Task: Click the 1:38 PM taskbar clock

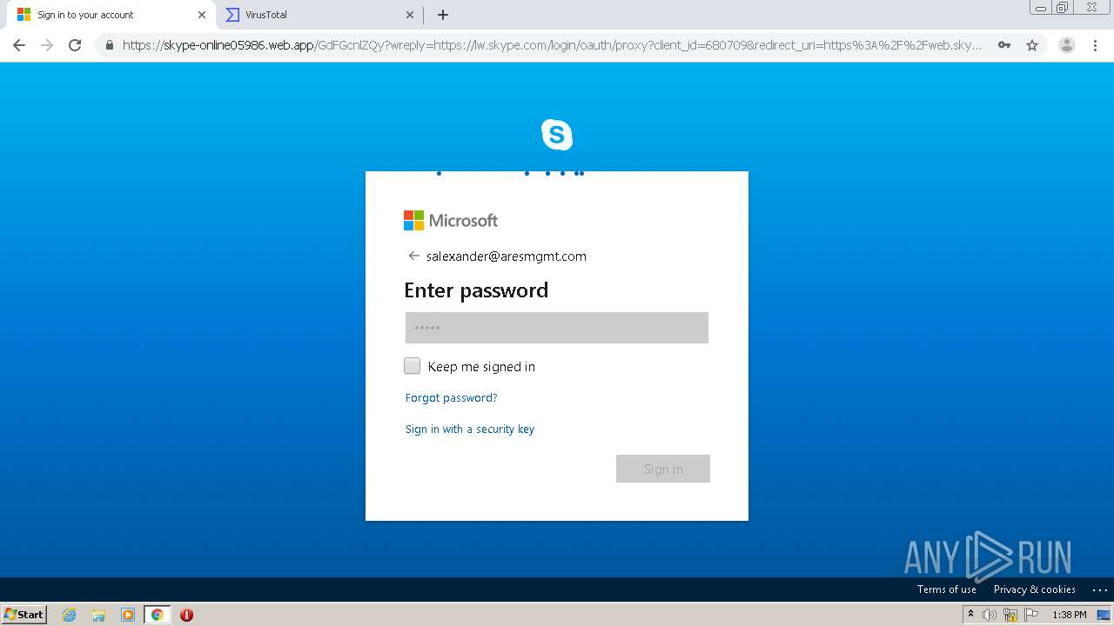Action: point(1070,615)
